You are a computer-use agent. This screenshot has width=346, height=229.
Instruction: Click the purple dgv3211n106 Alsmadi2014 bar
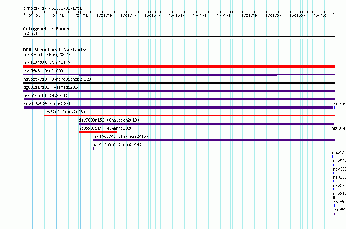click(x=179, y=91)
